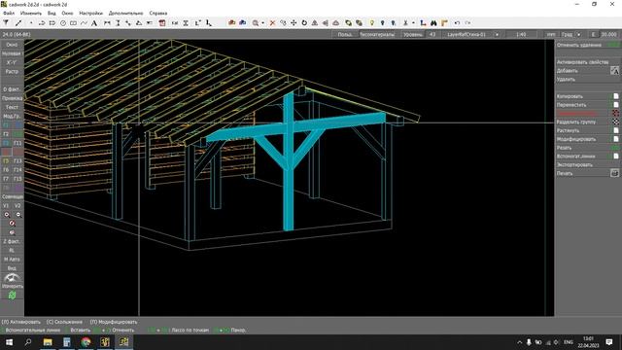The image size is (622, 350).
Task: Open the Вид menu
Action: pyautogui.click(x=52, y=13)
